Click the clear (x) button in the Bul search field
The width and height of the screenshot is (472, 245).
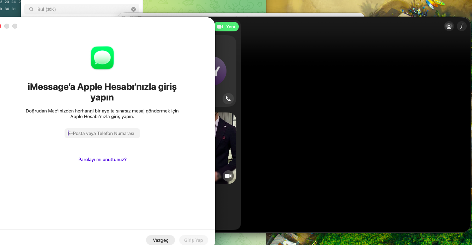[x=133, y=10]
